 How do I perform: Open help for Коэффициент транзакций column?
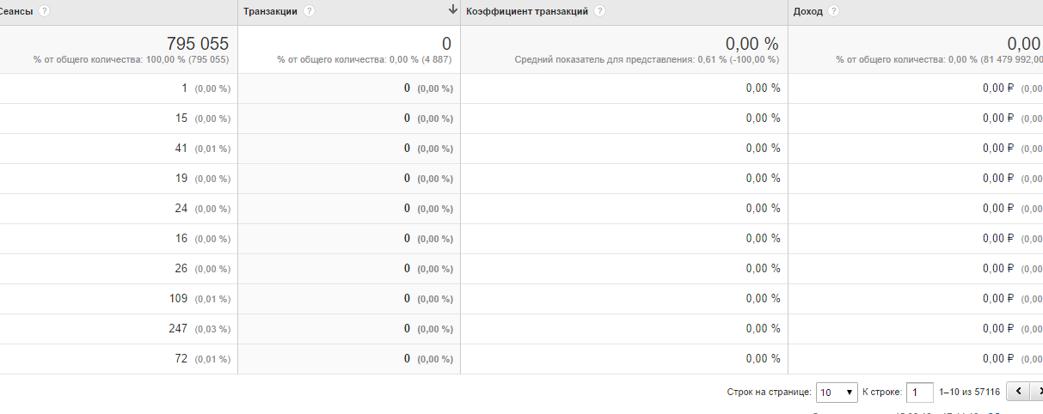click(599, 11)
